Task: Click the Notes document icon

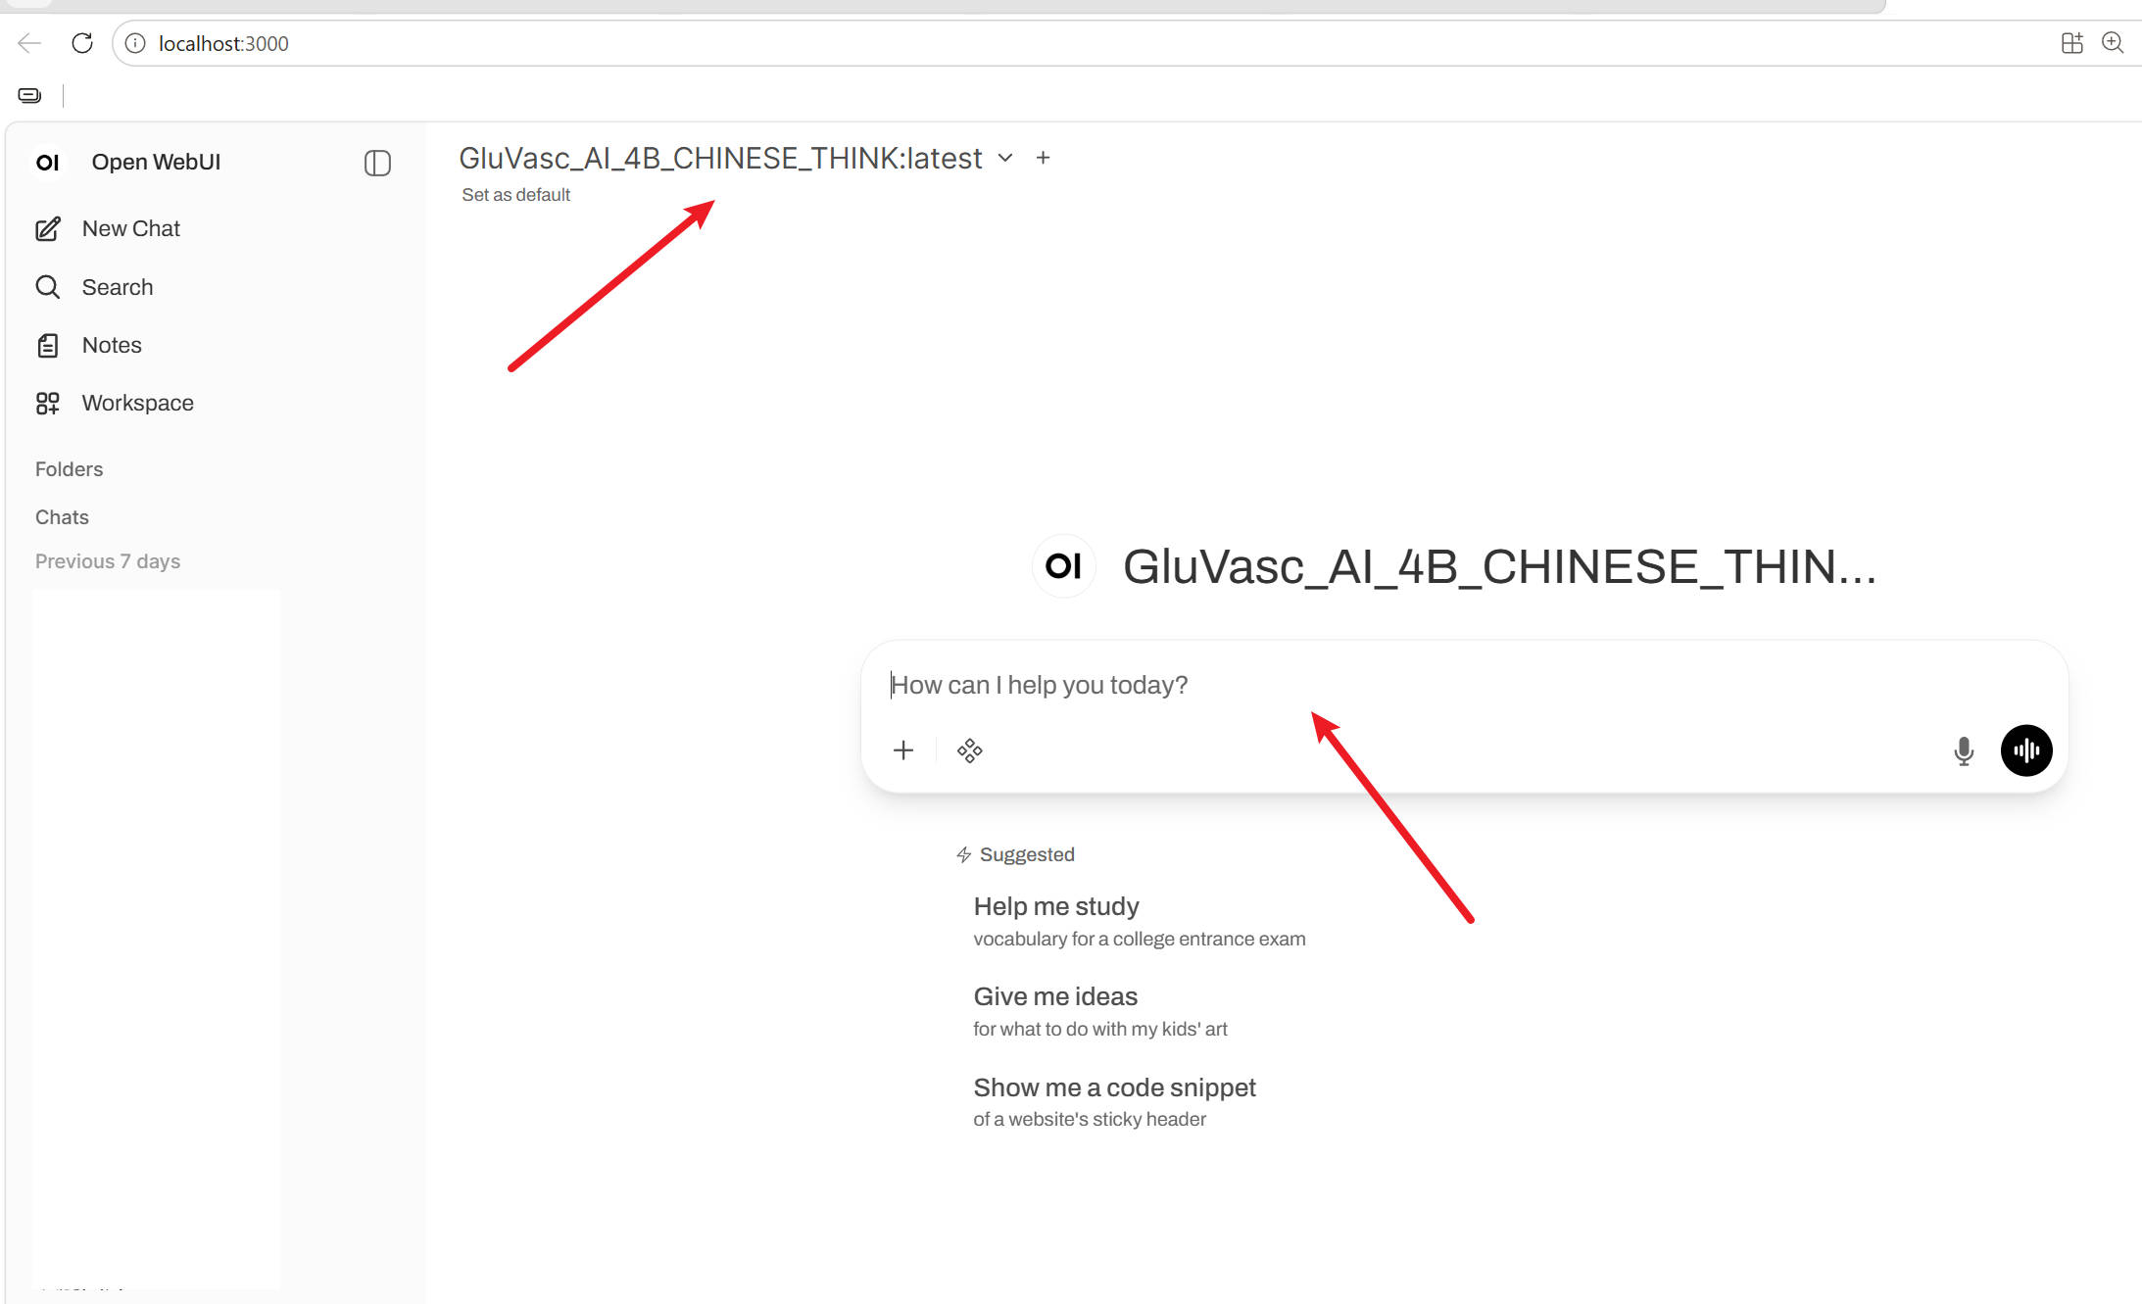Action: [48, 345]
